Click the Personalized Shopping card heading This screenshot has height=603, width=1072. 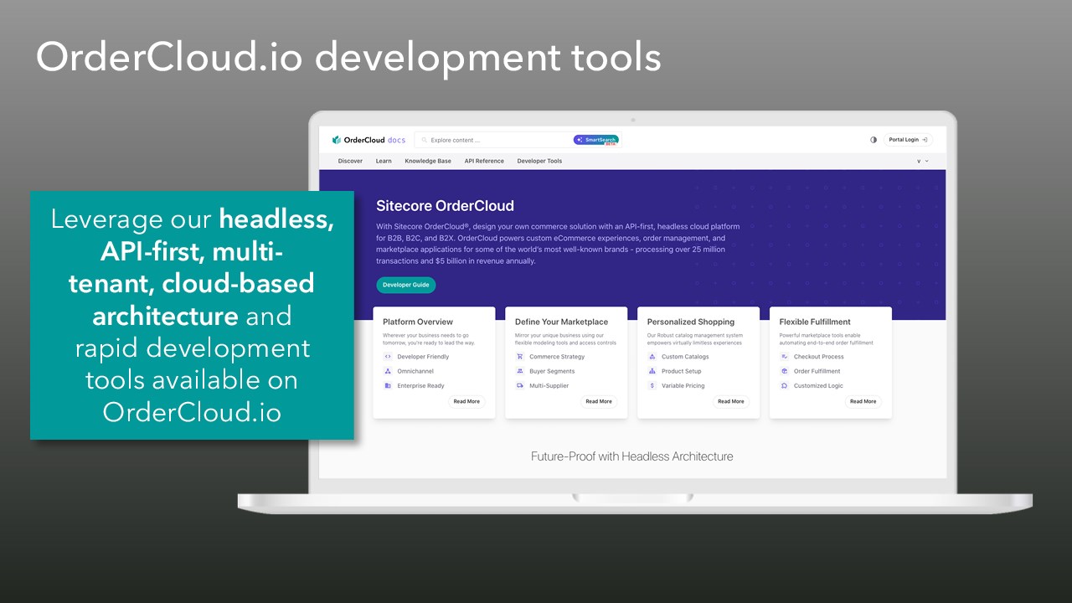click(x=691, y=322)
